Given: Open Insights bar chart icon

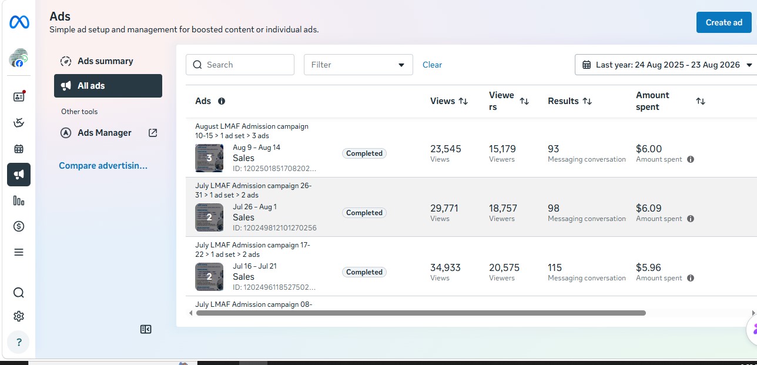Looking at the screenshot, I should [19, 200].
